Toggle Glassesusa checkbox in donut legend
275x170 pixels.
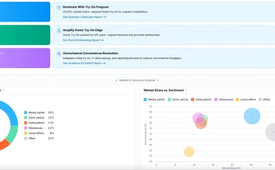(x=26, y=128)
